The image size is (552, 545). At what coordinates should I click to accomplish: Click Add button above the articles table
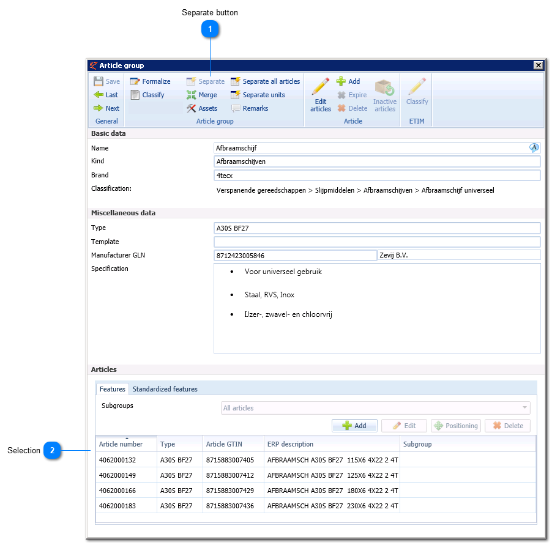[x=354, y=426]
